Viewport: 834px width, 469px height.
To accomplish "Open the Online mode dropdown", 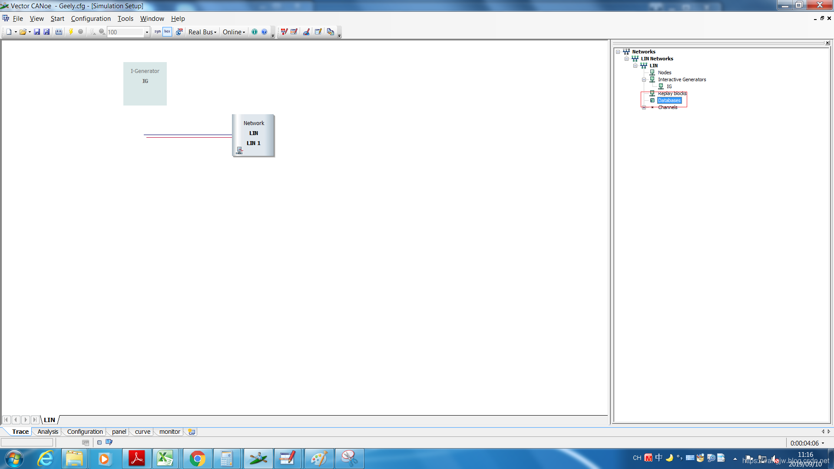I will (x=234, y=32).
